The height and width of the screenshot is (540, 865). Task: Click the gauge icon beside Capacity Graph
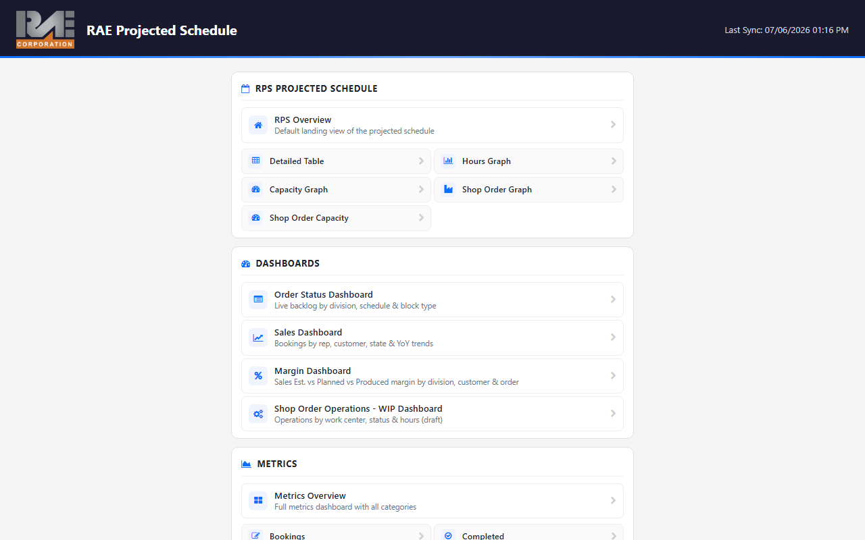click(255, 190)
